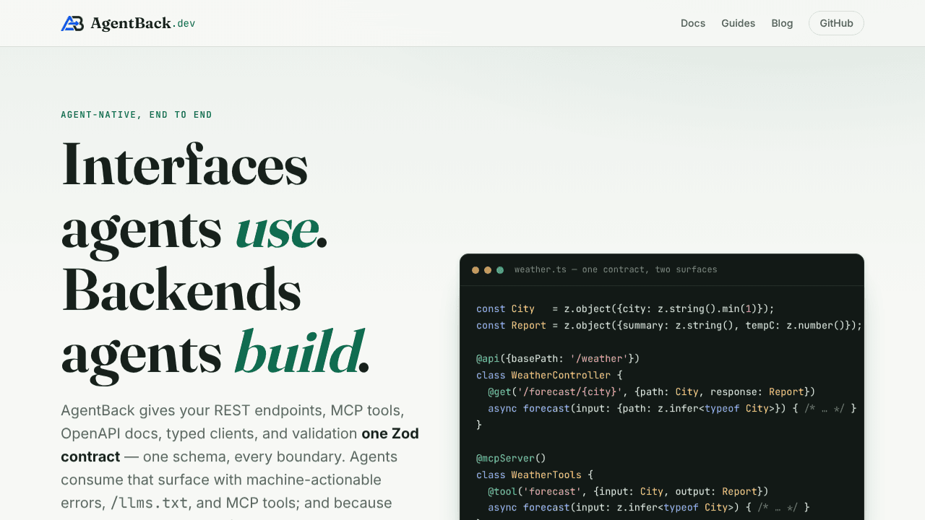Click the 'Backends' headline word
Viewport: 925px width, 520px height.
pyautogui.click(x=181, y=290)
